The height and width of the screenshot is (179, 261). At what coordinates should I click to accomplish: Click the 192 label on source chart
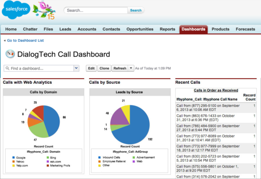pos(150,139)
